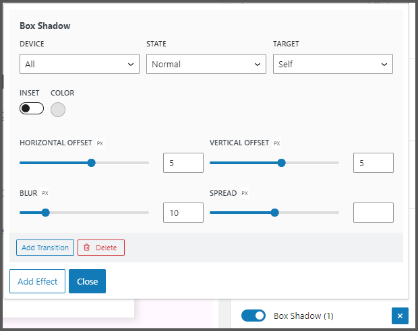
Task: Click the Blur value input field
Action: (183, 213)
